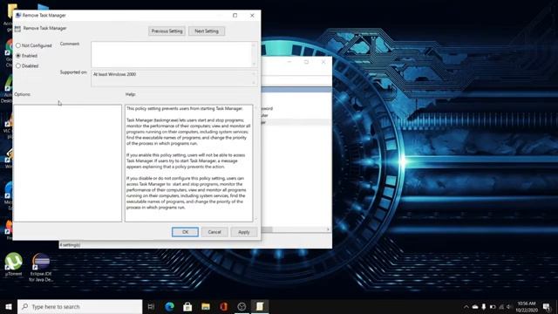
Task: Click the volume tray icon
Action: tap(508, 307)
